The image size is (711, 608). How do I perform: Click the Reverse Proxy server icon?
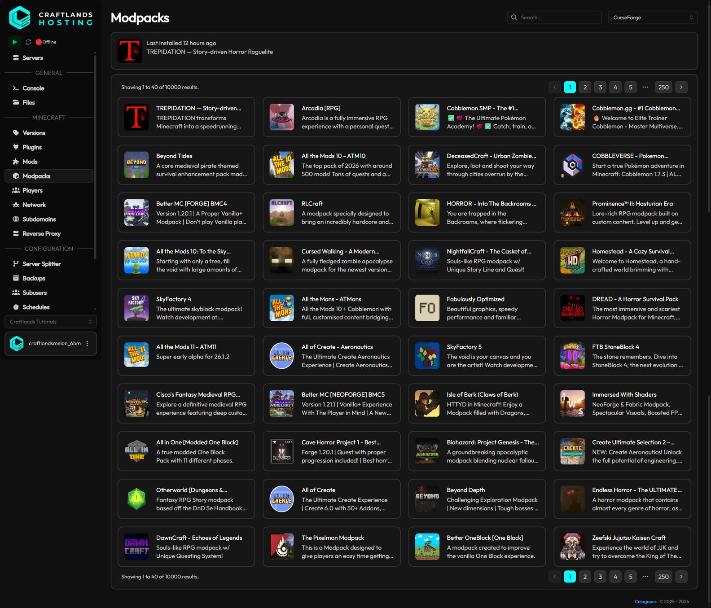pyautogui.click(x=16, y=234)
